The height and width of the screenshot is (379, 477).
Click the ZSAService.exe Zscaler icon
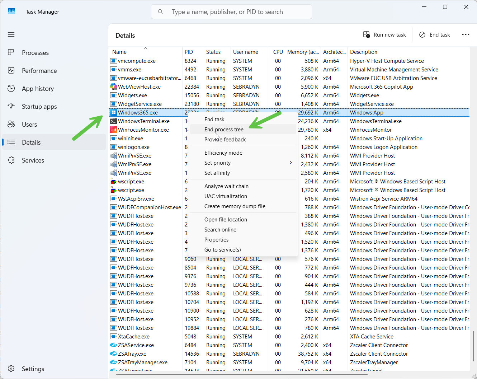click(x=114, y=345)
